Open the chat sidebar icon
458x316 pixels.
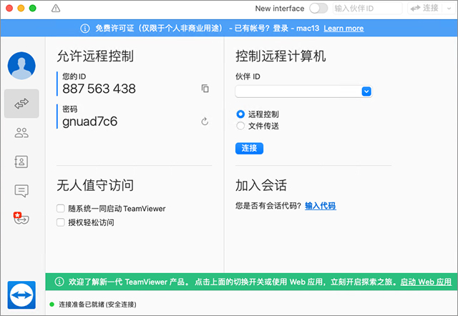pyautogui.click(x=21, y=191)
